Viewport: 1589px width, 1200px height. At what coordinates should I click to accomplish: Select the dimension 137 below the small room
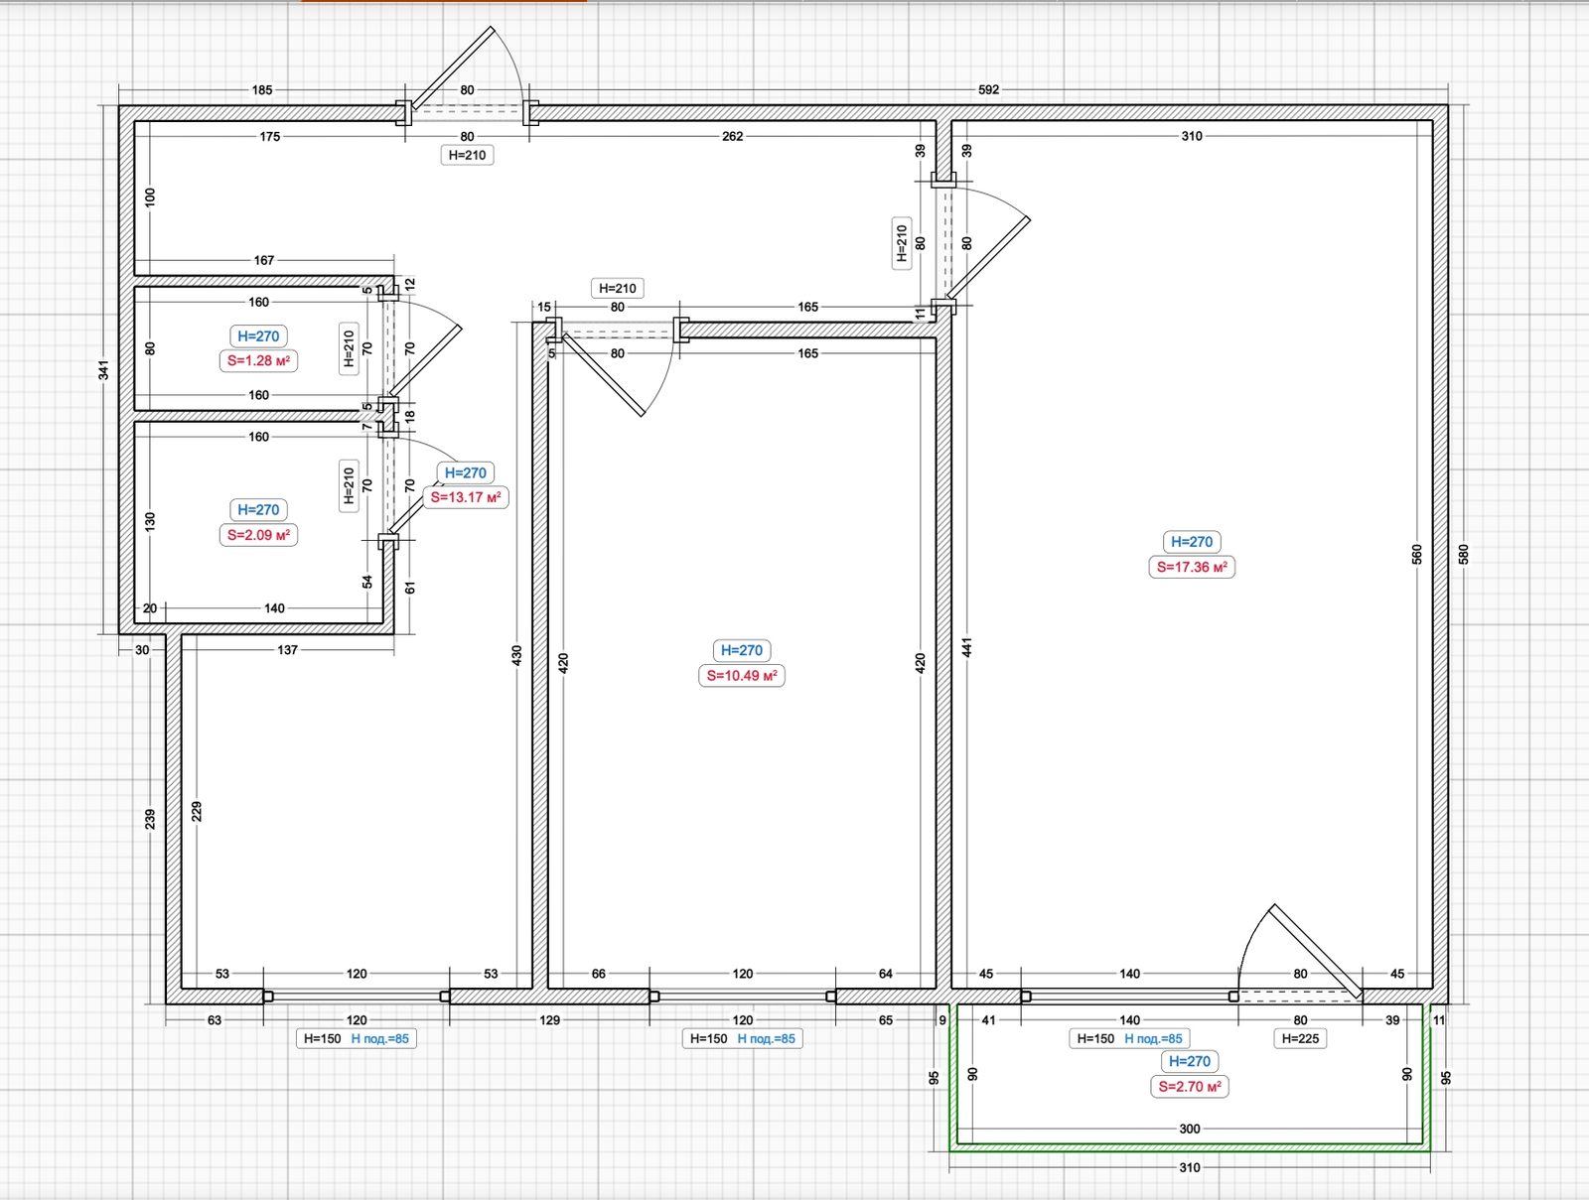[x=287, y=650]
